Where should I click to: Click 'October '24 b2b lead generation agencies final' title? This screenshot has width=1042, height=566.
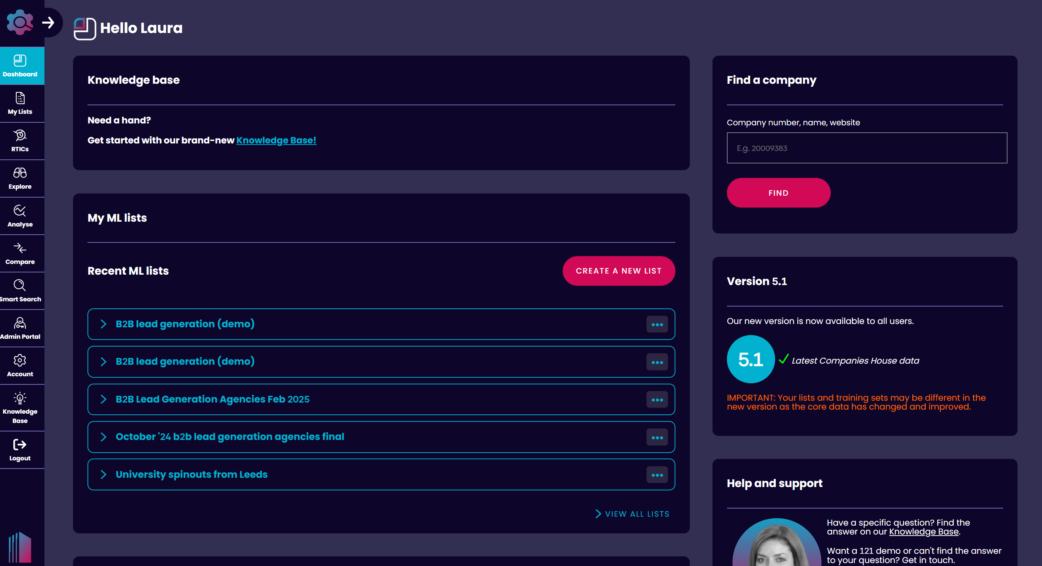coord(230,437)
